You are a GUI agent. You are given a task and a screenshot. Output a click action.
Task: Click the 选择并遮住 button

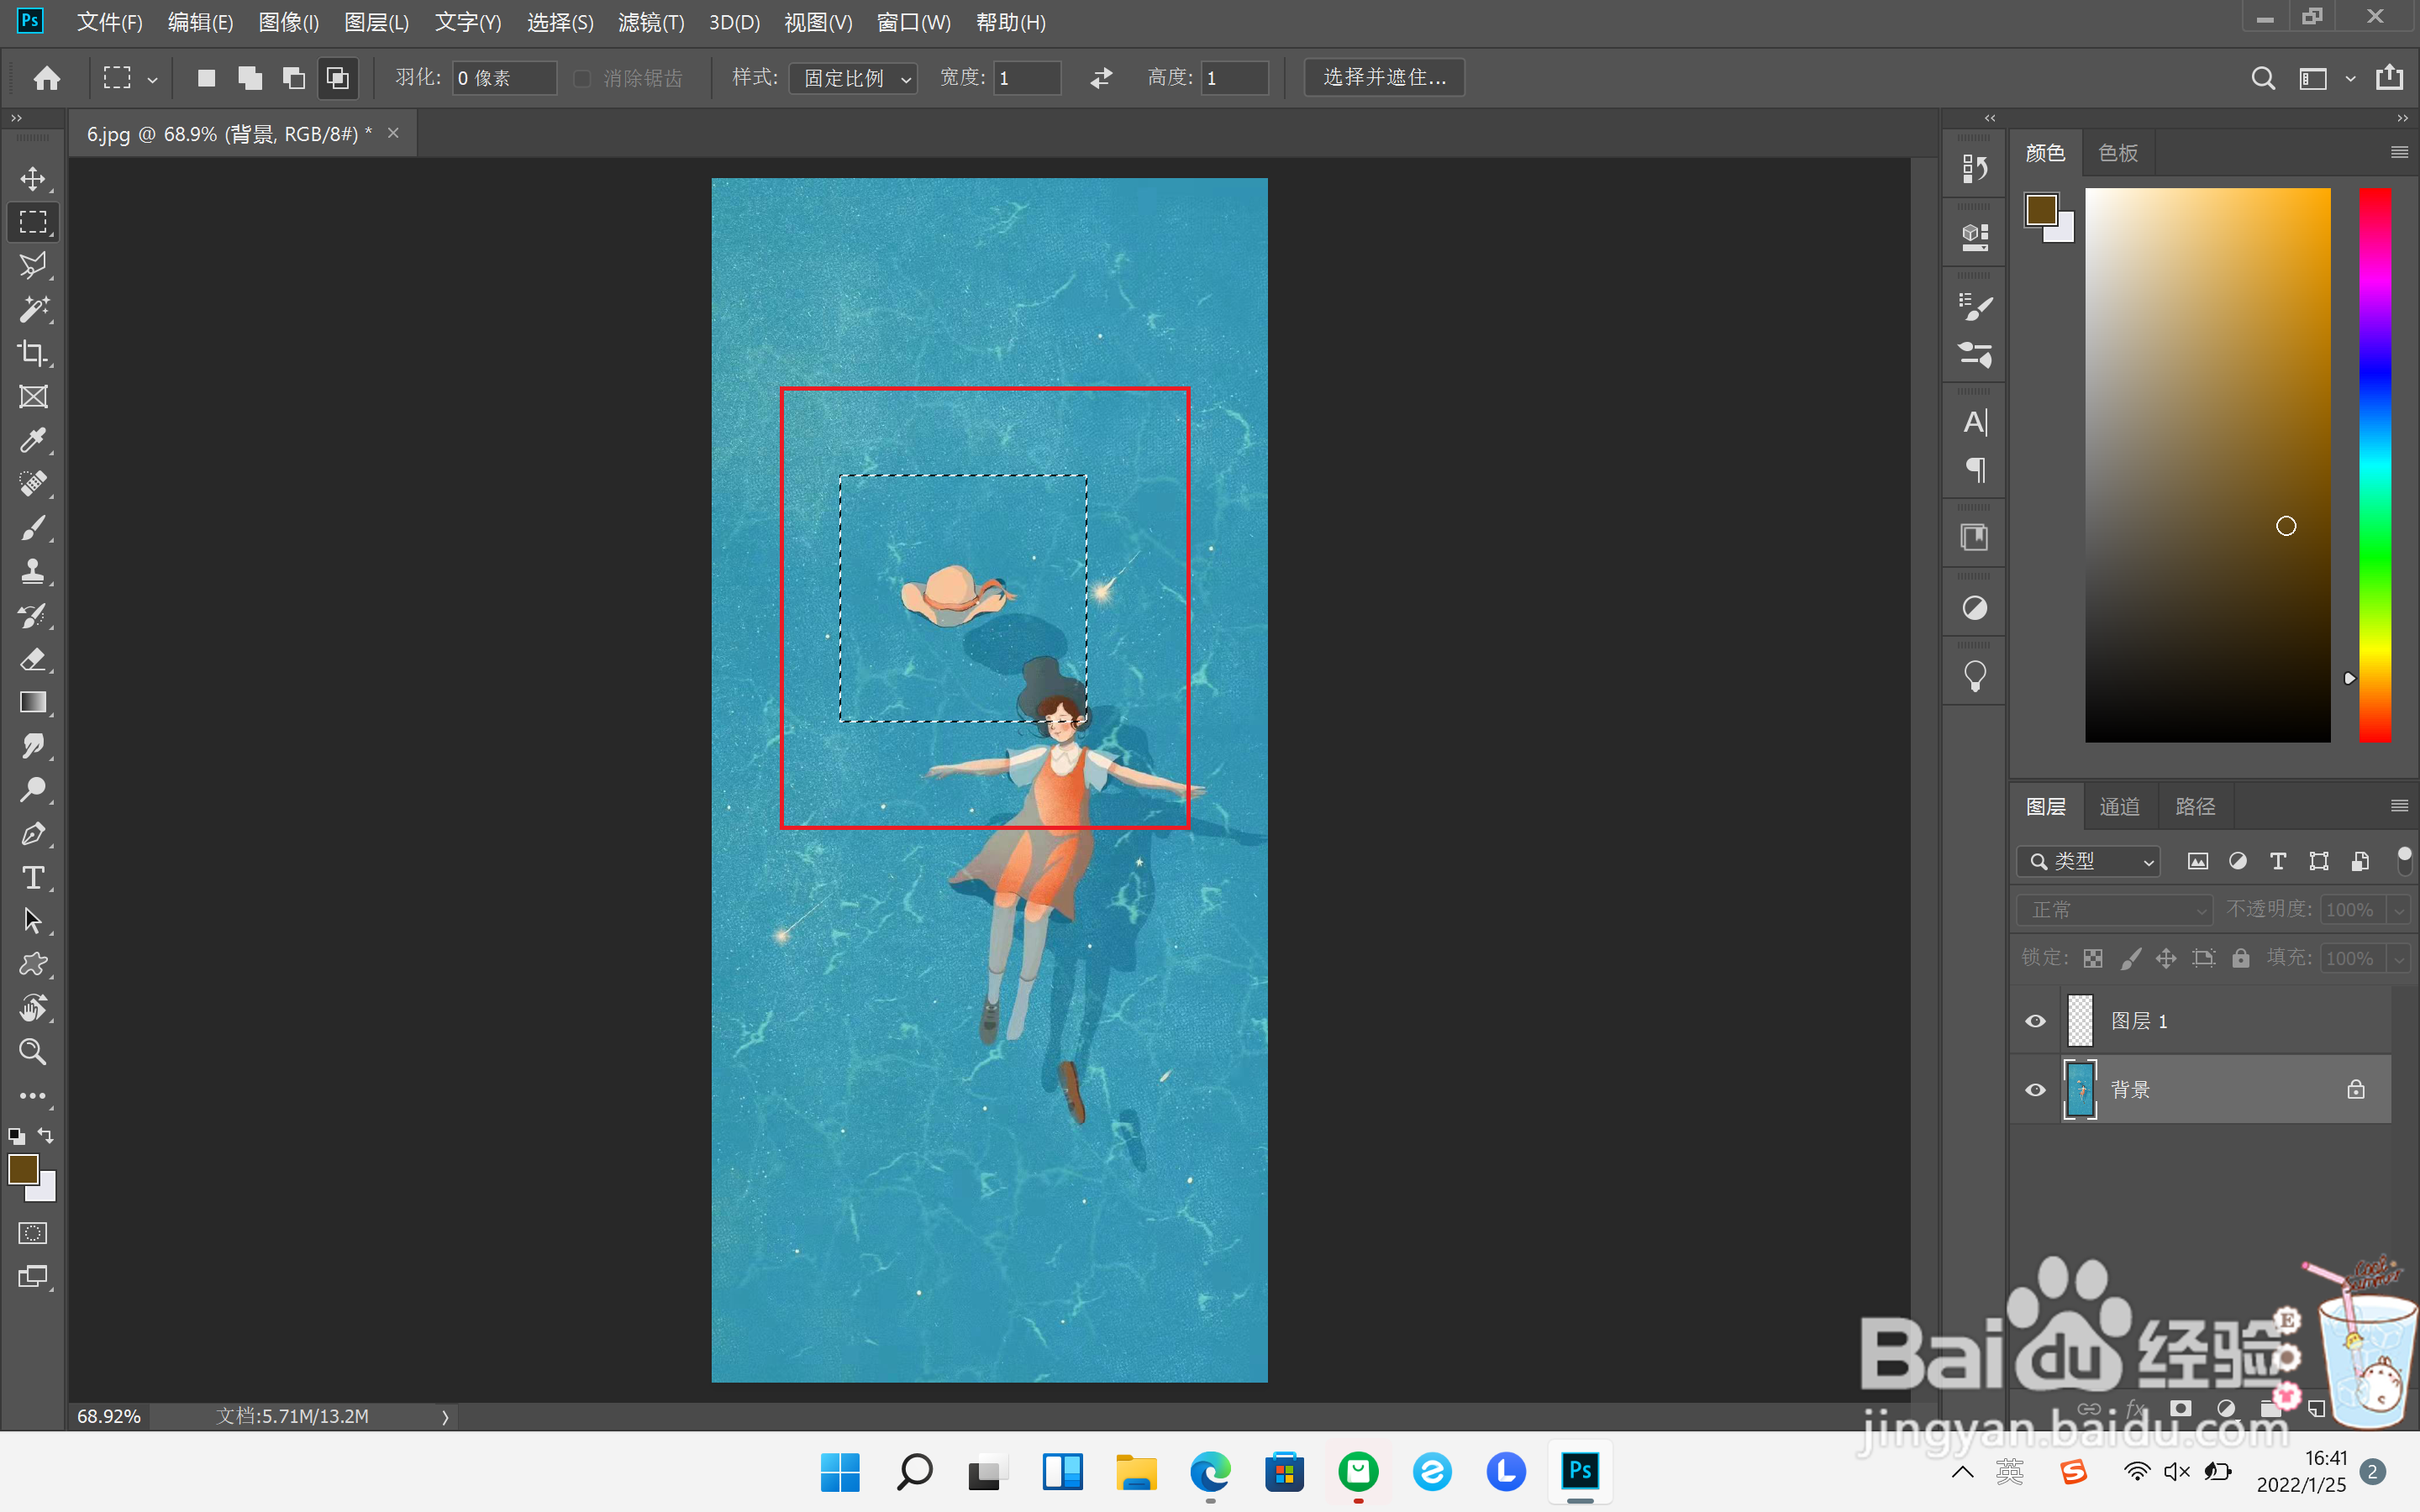[x=1384, y=78]
